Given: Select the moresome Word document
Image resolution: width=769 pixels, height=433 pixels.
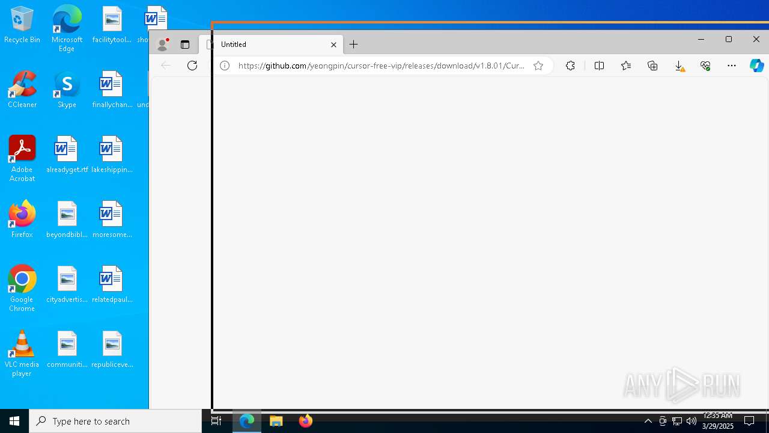Looking at the screenshot, I should pos(112,220).
